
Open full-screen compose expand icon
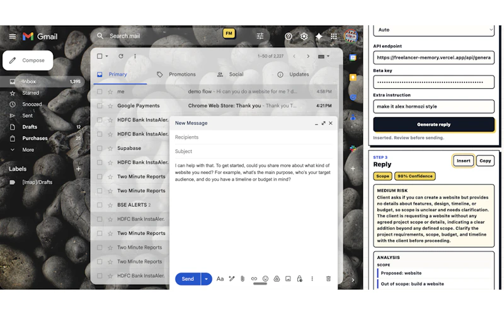click(323, 123)
